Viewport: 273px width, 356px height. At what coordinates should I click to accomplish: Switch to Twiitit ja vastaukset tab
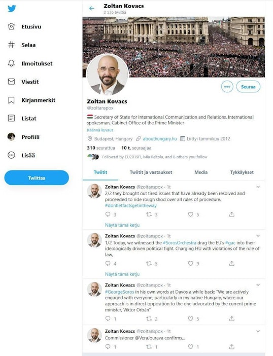click(151, 172)
